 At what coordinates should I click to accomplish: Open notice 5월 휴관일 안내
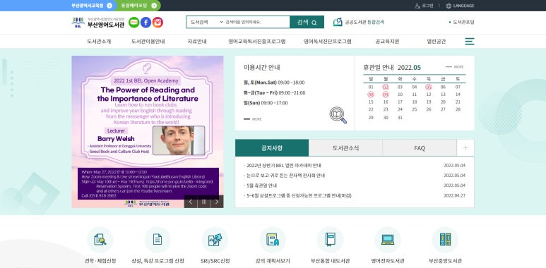pyautogui.click(x=261, y=185)
